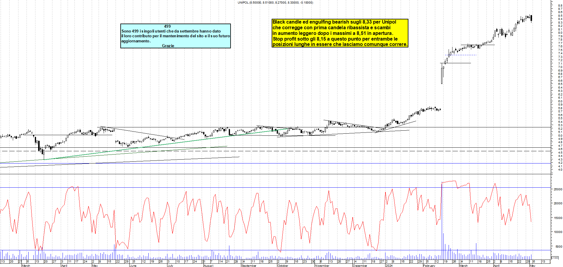Click the "Grazie" text
This screenshot has height=267, width=563.
point(168,46)
